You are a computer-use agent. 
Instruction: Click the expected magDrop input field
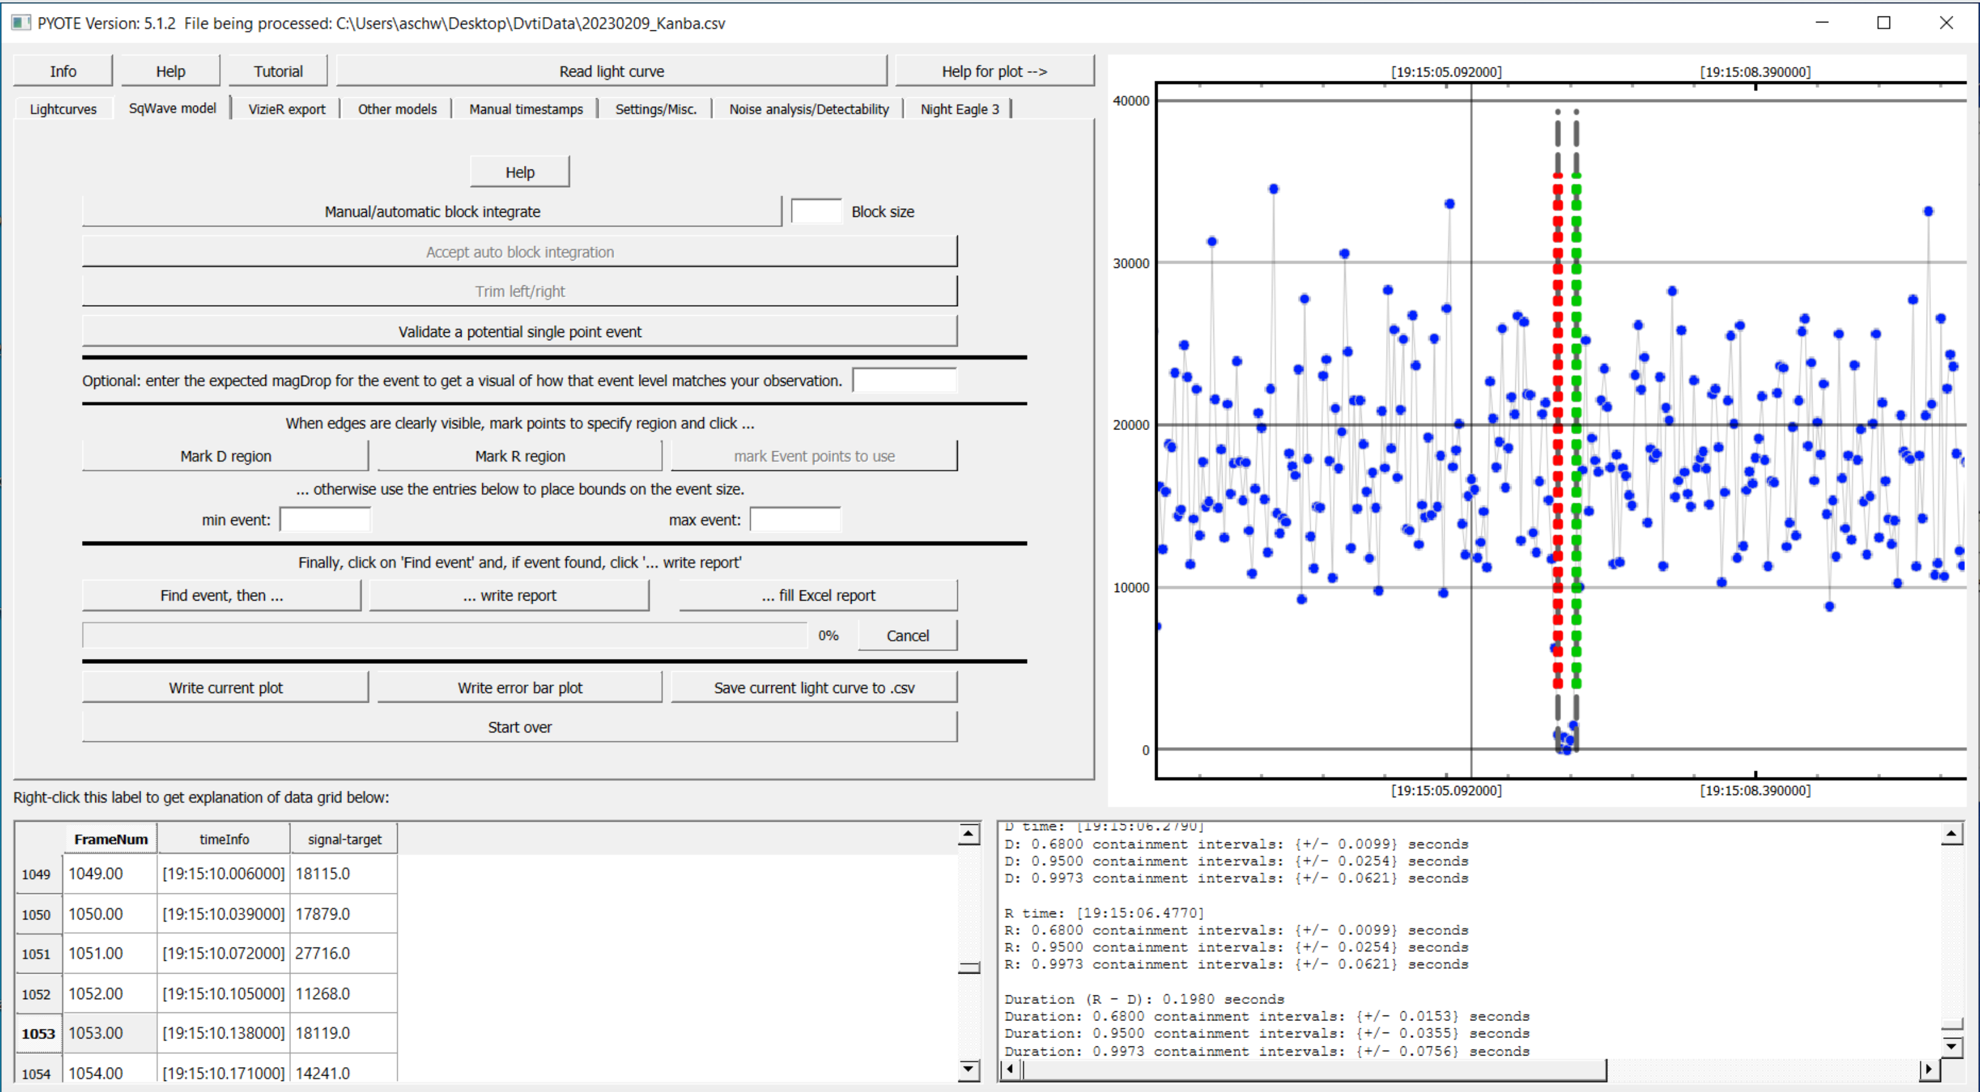coord(904,380)
